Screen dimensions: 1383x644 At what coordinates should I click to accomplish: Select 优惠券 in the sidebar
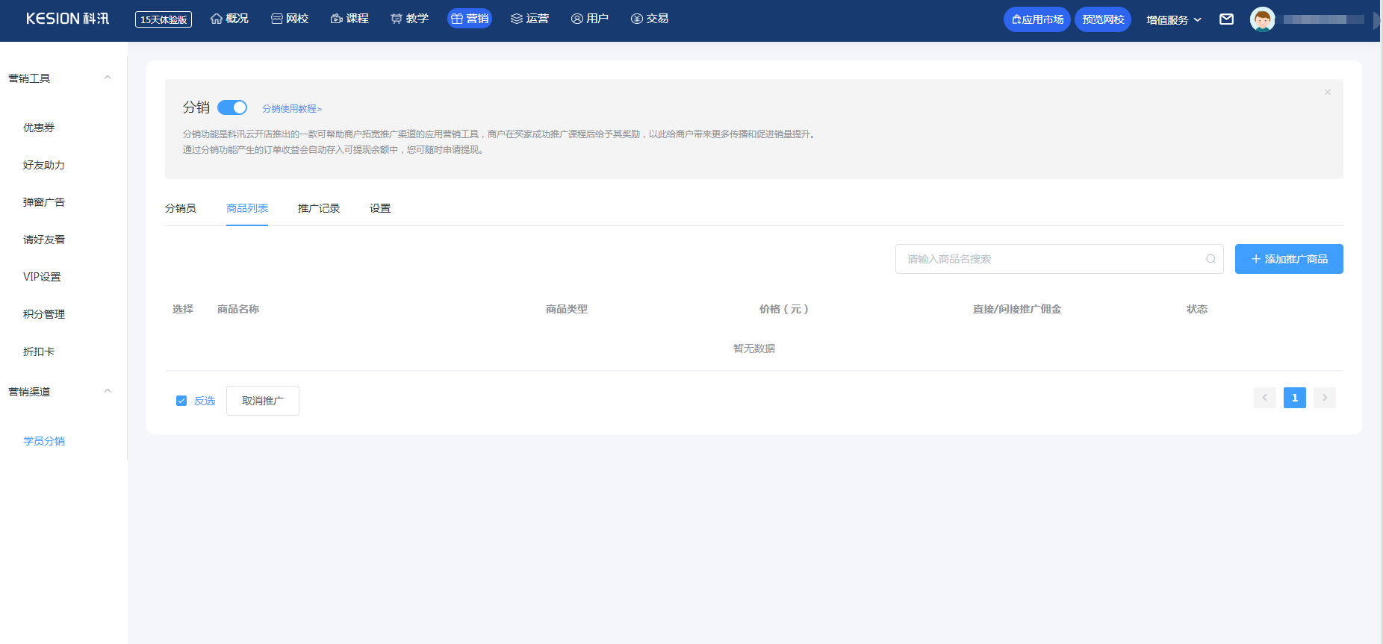click(x=39, y=128)
